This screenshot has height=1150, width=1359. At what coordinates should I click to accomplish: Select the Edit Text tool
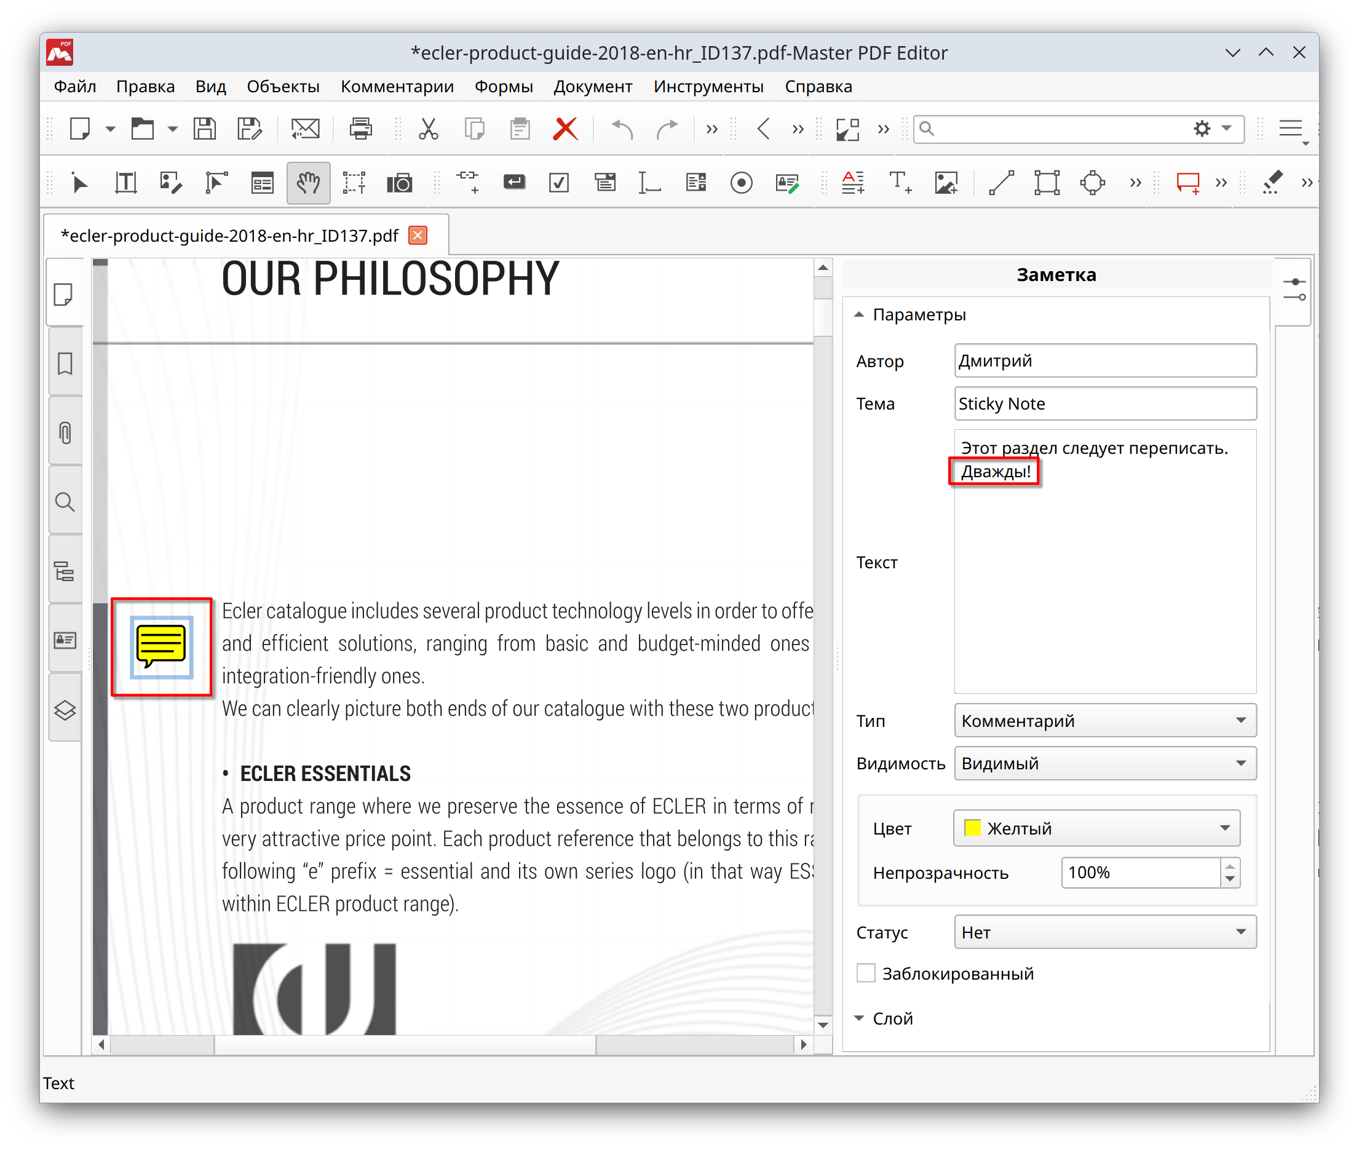pos(126,183)
